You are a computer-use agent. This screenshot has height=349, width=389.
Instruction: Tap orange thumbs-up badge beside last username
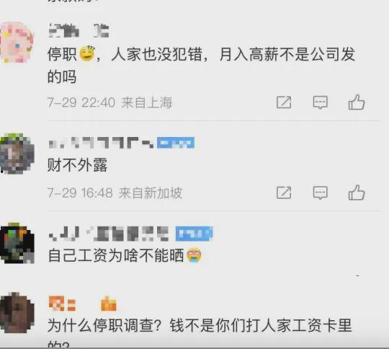pyautogui.click(x=108, y=304)
